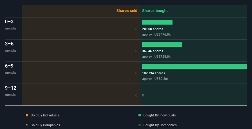252x129 pixels.
Task: Click shares sold zero in 6–9 months row
Action: pyautogui.click(x=136, y=73)
